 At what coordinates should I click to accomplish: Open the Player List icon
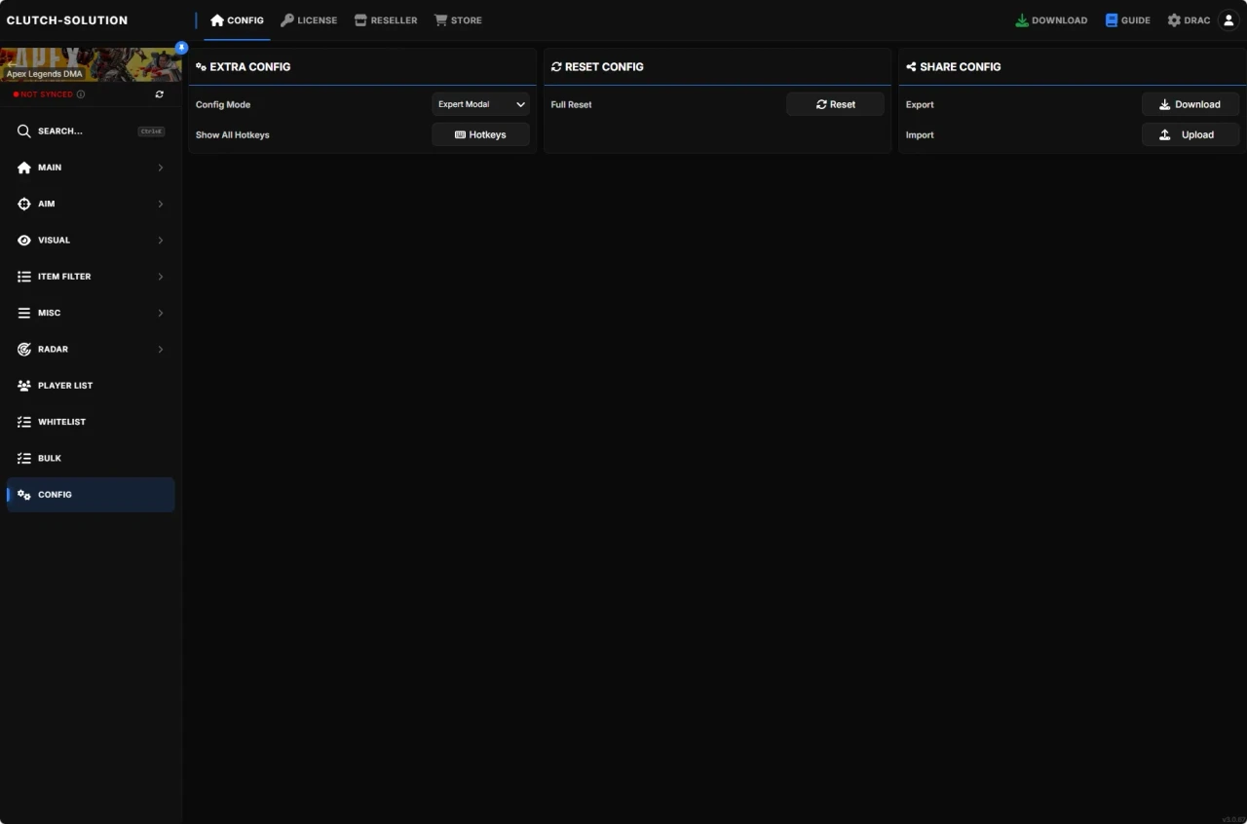[x=23, y=385]
